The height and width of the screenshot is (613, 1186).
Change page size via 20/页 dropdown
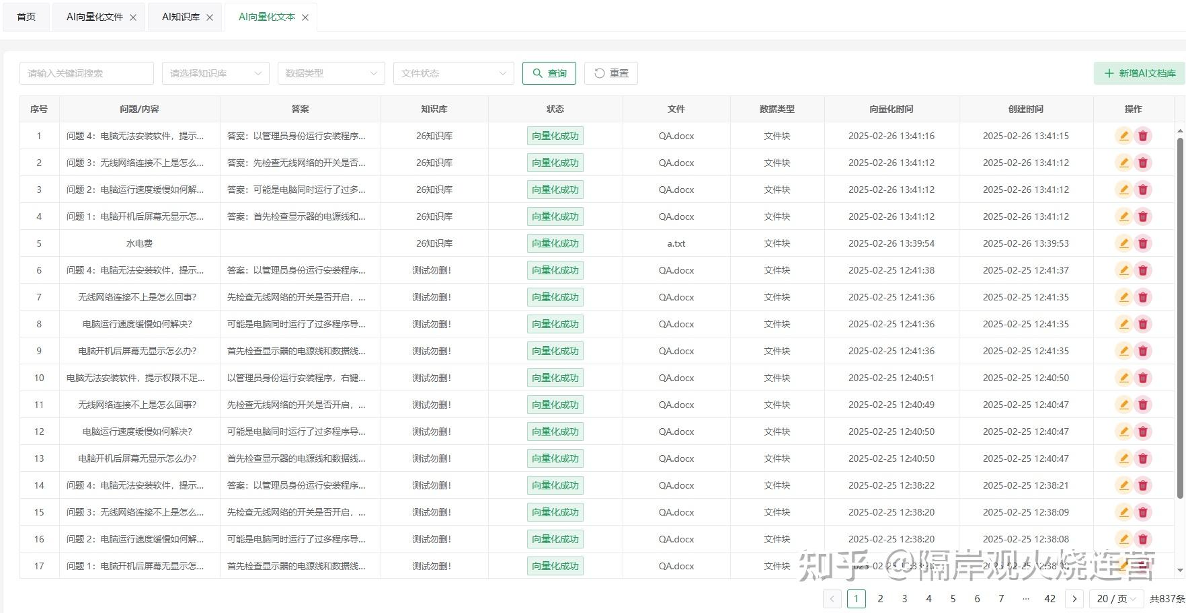pos(1115,598)
